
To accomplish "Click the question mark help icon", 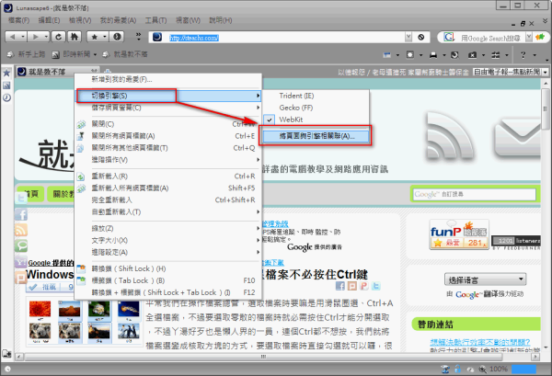I will coord(523,55).
